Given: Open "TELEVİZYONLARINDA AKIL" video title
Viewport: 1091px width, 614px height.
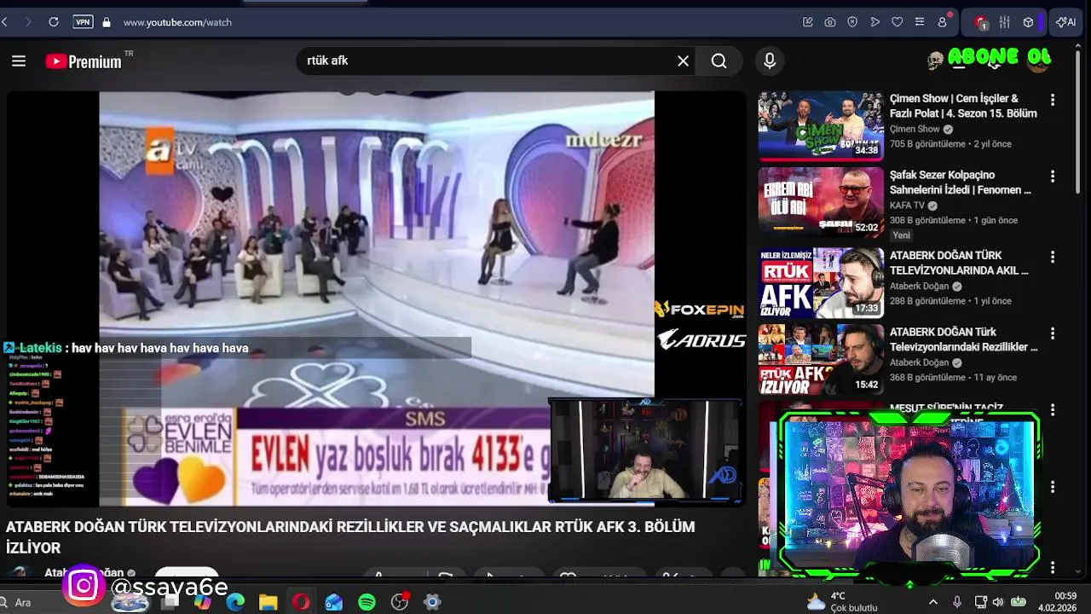Looking at the screenshot, I should pyautogui.click(x=959, y=263).
